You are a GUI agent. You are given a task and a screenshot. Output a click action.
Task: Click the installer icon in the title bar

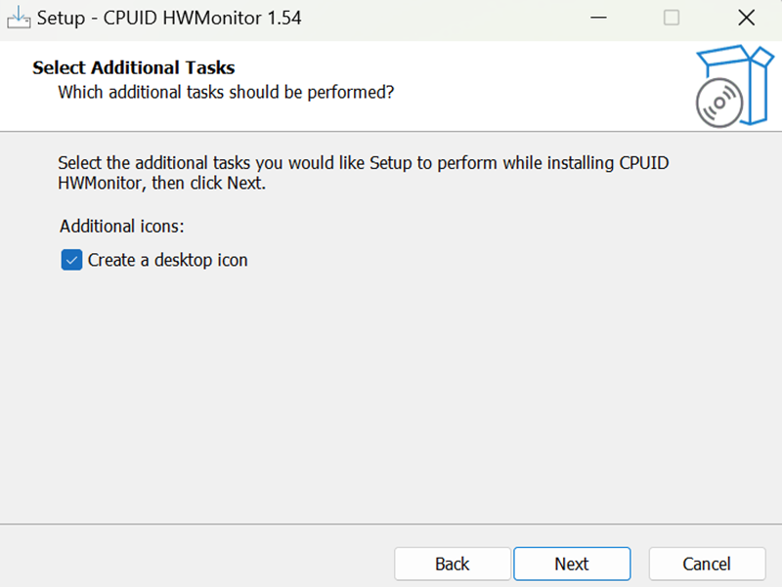click(x=19, y=18)
